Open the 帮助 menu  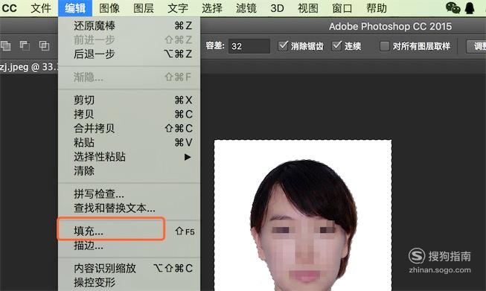[377, 8]
